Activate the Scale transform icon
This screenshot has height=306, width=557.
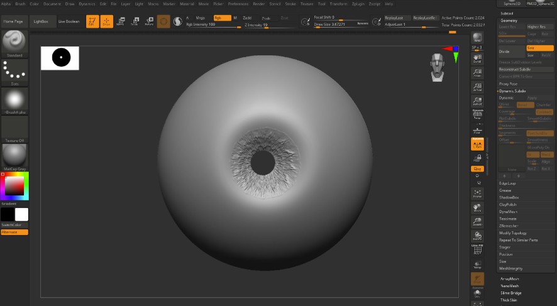click(x=135, y=22)
